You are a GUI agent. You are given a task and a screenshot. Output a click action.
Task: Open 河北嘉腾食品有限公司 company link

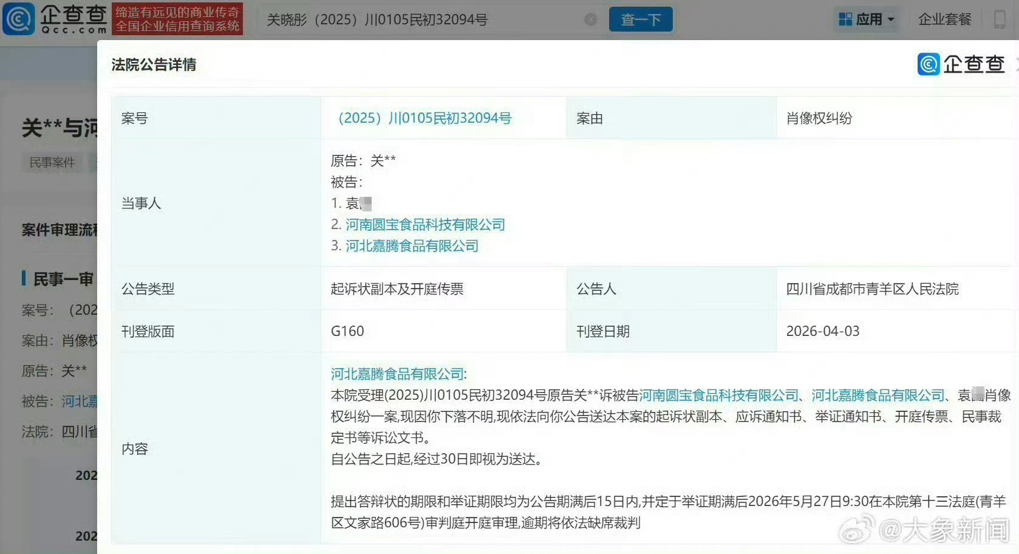pyautogui.click(x=412, y=246)
